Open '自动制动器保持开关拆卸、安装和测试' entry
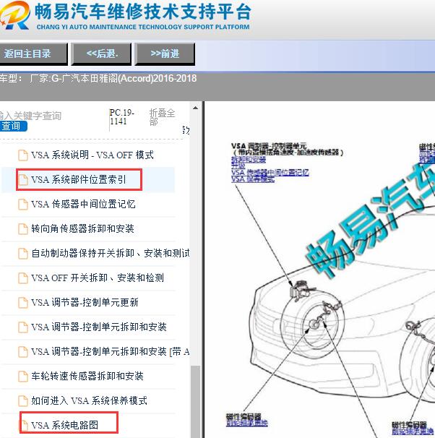 (111, 253)
